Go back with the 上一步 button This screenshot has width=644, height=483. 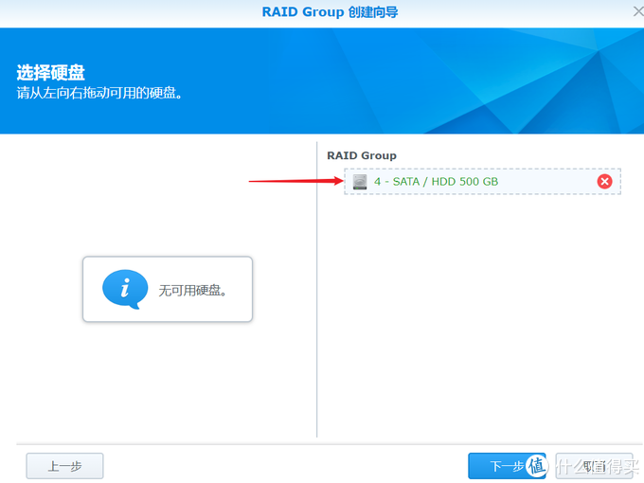(65, 466)
